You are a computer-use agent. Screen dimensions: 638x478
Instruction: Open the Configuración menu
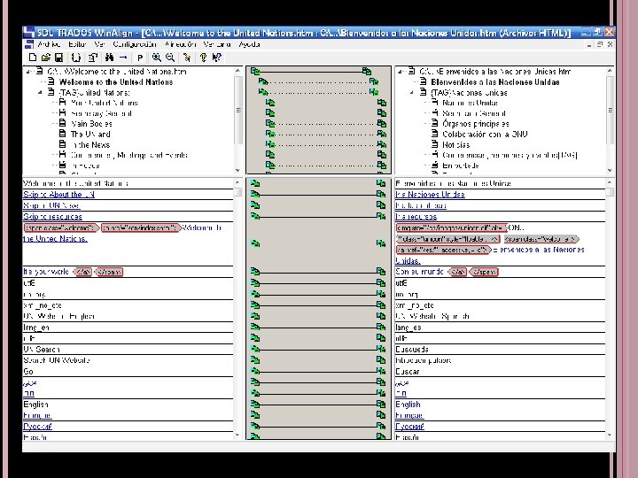135,44
